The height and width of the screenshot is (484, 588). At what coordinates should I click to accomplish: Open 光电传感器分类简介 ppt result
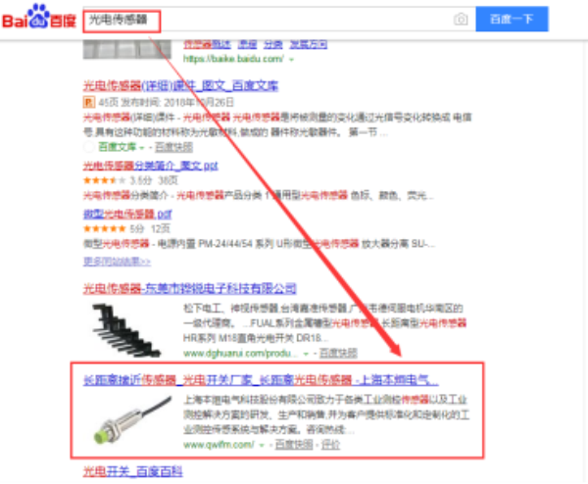pyautogui.click(x=150, y=166)
